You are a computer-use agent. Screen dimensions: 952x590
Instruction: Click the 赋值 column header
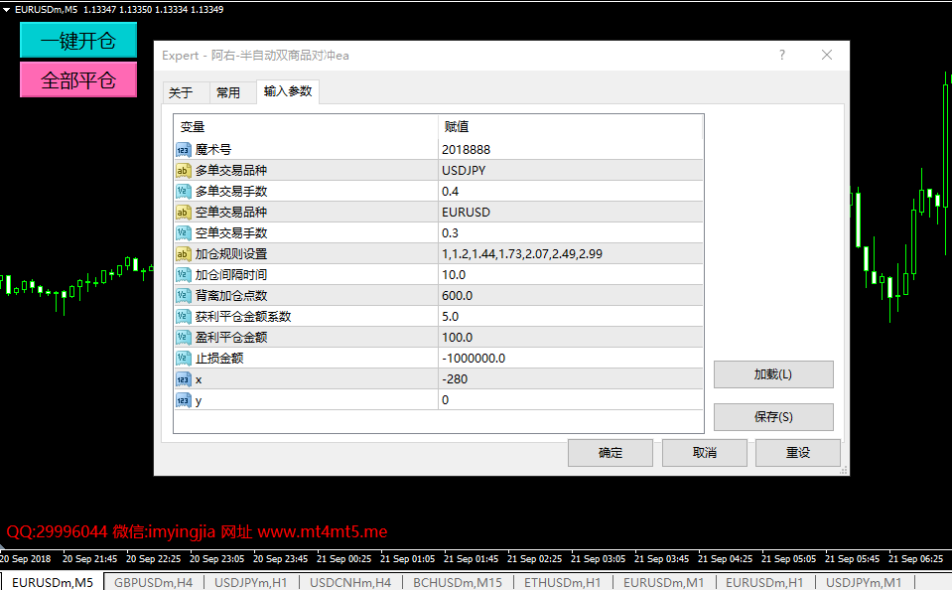[x=570, y=126]
